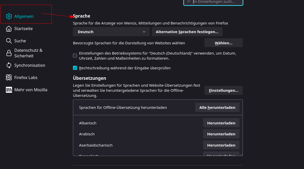Screen dimensions: 304x169
Task: Click the Synchronisation arrows icon
Action: point(9,65)
